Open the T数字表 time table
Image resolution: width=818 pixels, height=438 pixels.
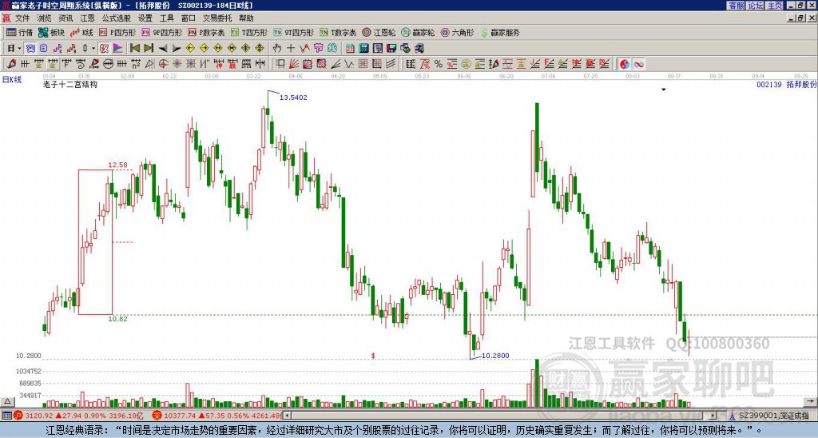click(x=338, y=32)
